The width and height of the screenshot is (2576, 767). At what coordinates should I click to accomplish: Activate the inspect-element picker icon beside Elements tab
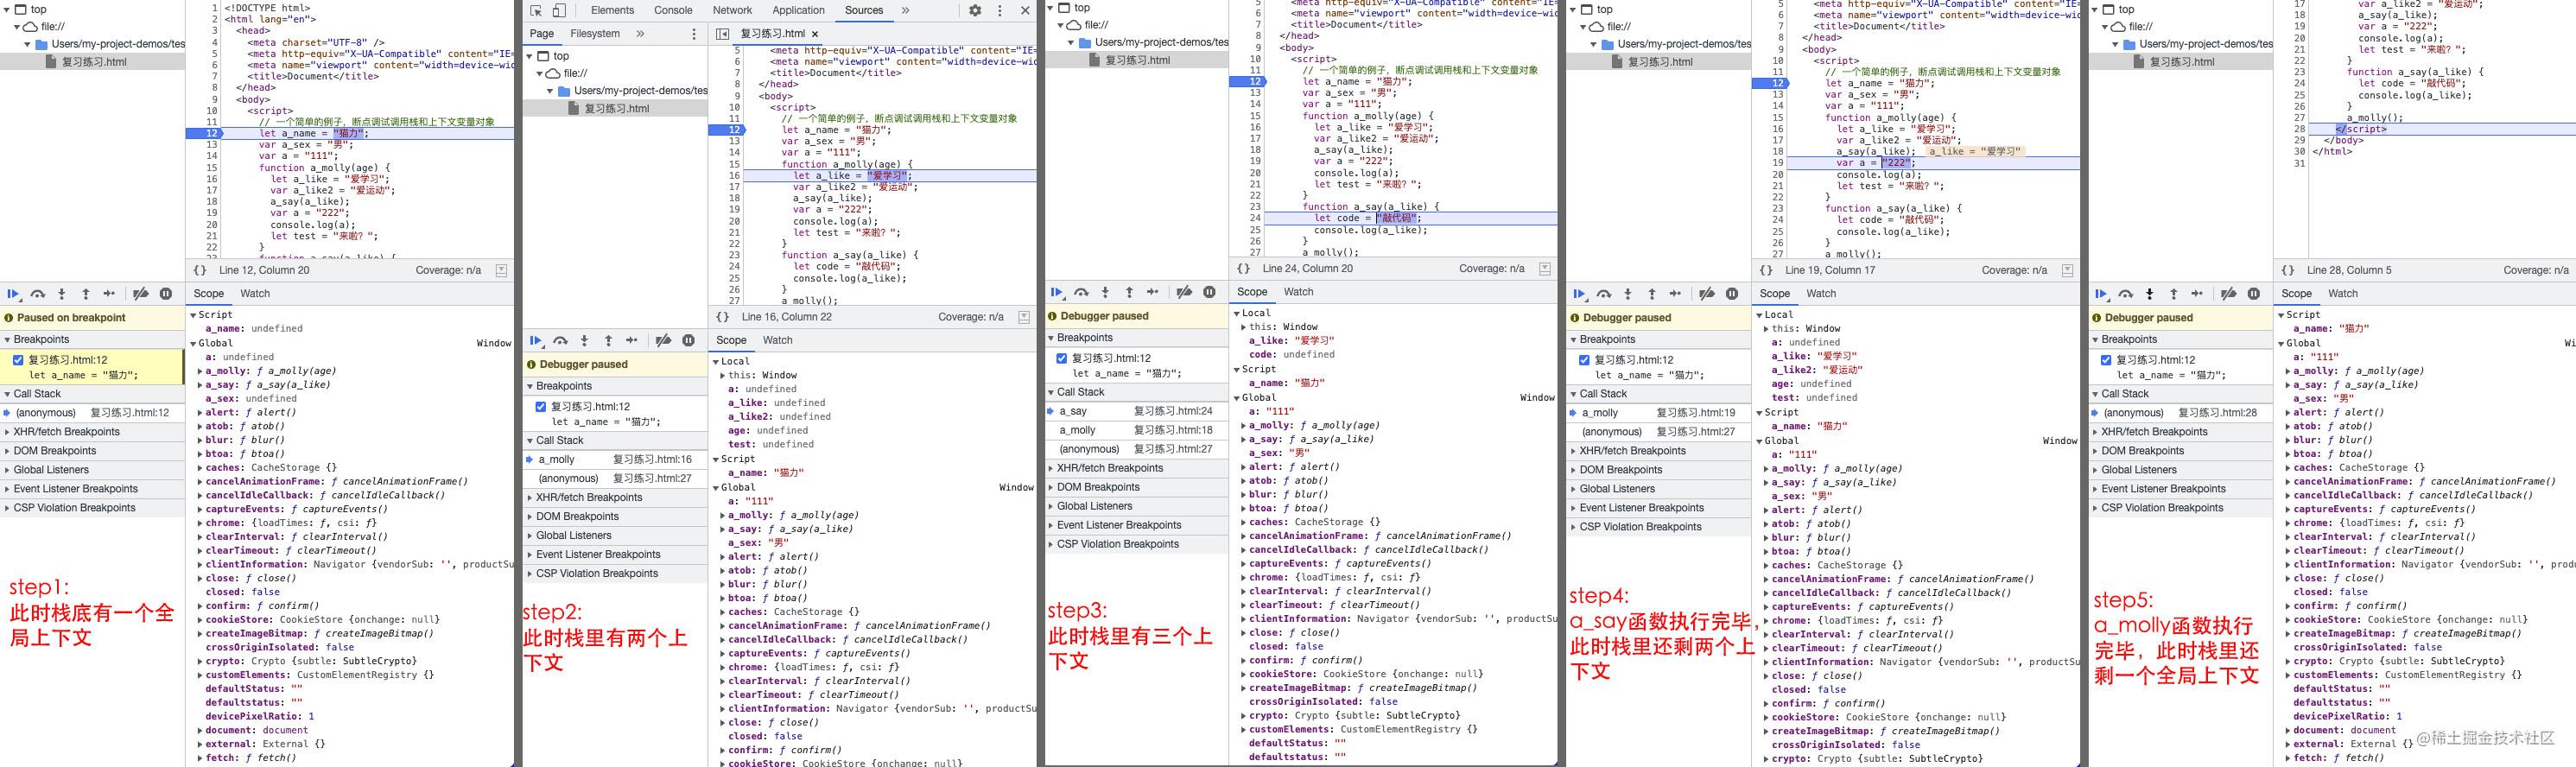536,10
